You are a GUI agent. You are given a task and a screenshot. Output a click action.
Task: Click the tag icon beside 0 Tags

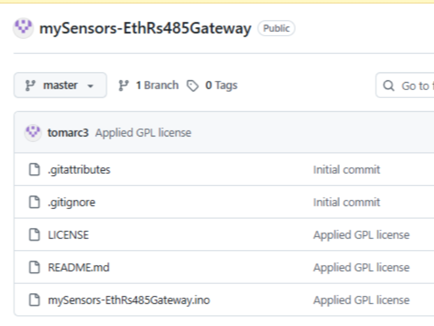192,86
